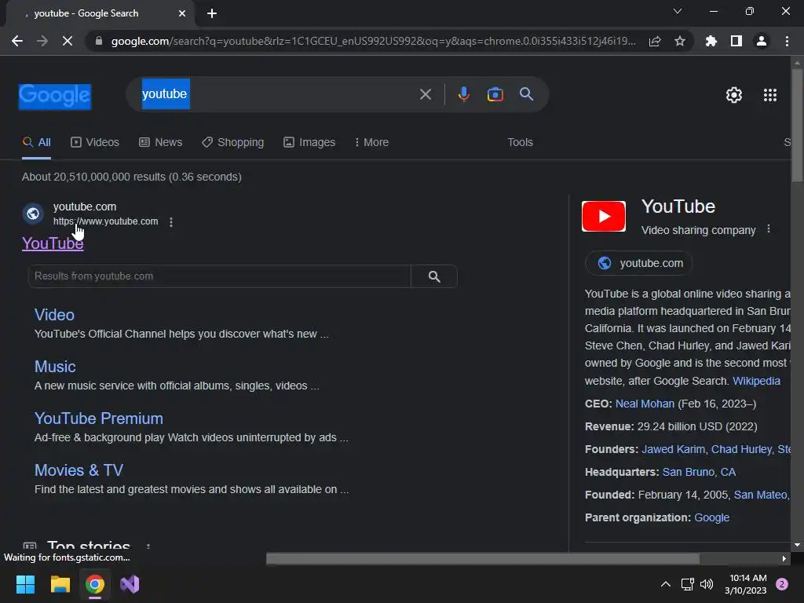This screenshot has width=804, height=603.
Task: Open the YouTube result title link
Action: [53, 243]
